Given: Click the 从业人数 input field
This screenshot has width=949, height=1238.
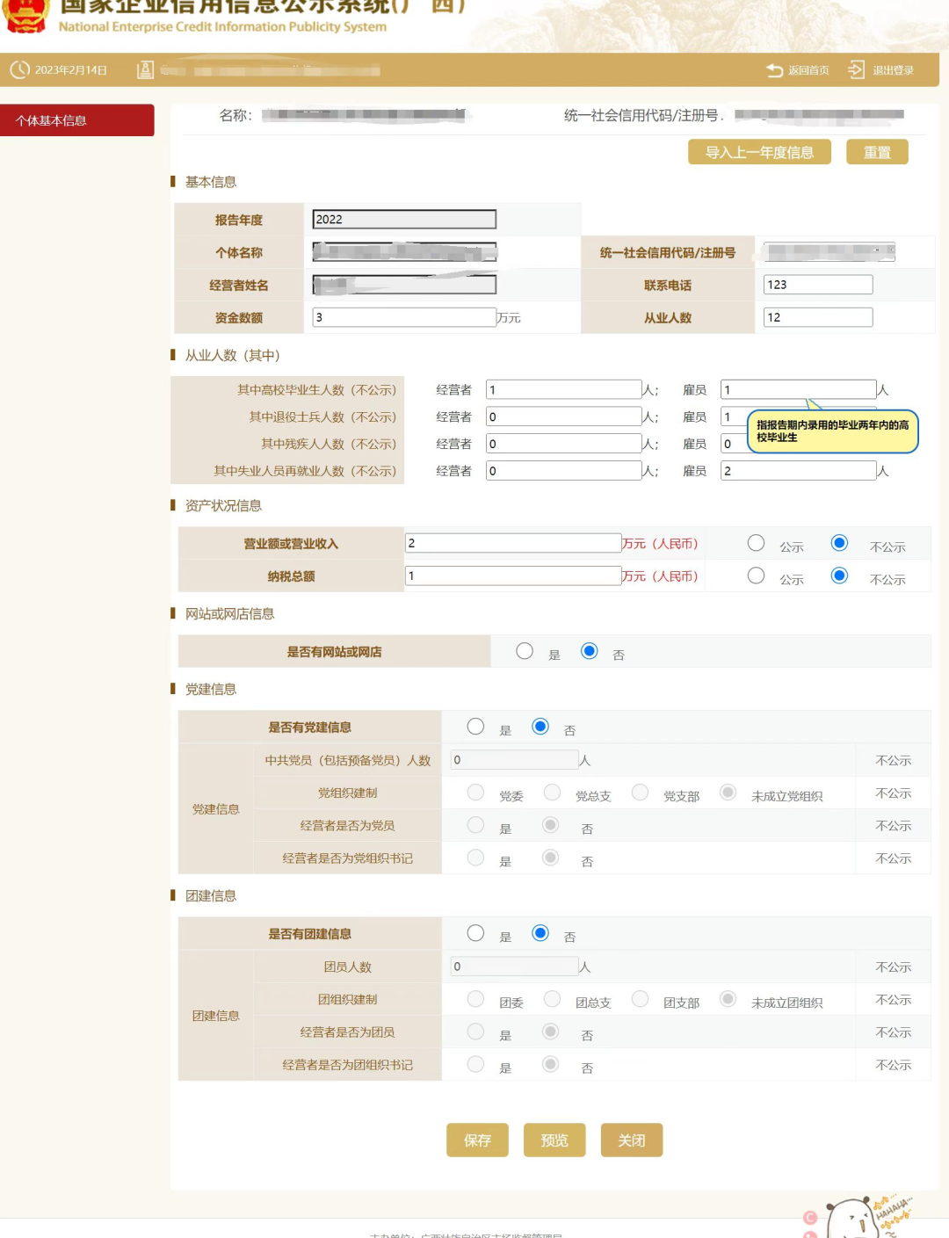Looking at the screenshot, I should (x=817, y=317).
